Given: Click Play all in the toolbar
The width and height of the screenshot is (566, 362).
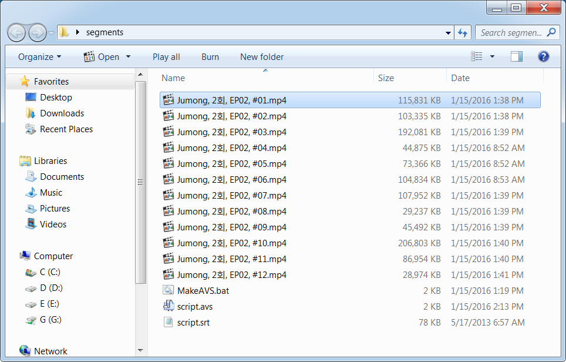Looking at the screenshot, I should 166,57.
